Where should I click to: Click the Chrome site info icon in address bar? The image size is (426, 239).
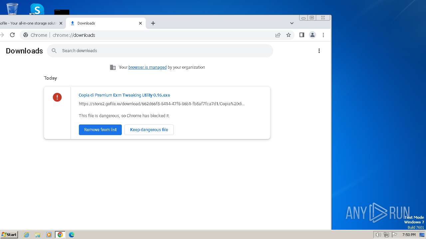coord(26,35)
